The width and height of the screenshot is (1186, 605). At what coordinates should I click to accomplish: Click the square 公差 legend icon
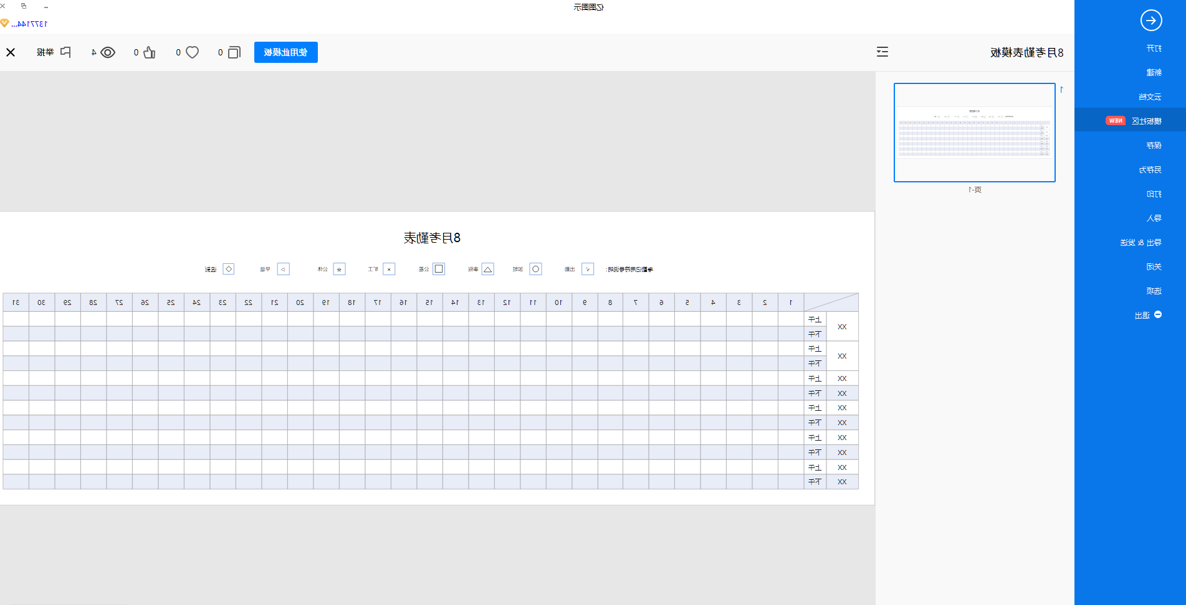click(x=439, y=269)
